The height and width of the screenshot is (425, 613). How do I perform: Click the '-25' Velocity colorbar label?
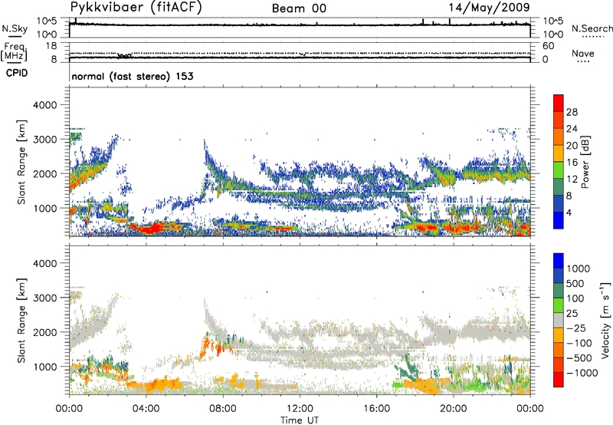[x=577, y=328]
